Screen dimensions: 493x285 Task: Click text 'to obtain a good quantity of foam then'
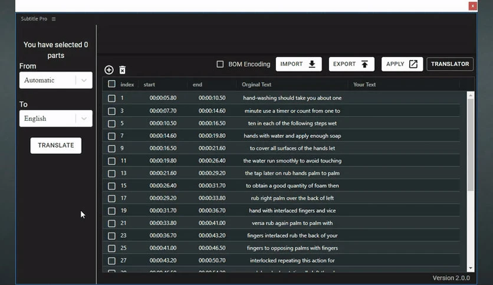[x=292, y=185]
